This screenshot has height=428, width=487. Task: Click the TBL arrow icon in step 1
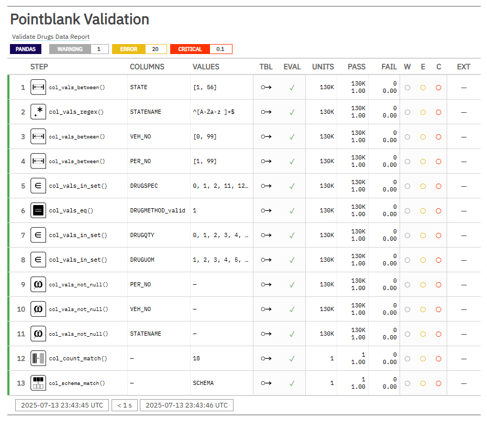(266, 88)
